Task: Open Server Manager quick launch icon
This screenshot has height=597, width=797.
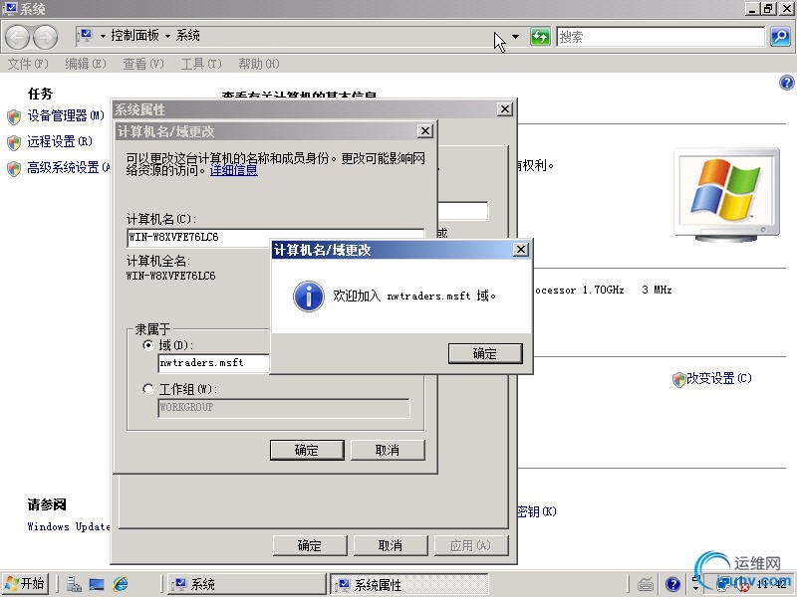Action: [x=74, y=584]
